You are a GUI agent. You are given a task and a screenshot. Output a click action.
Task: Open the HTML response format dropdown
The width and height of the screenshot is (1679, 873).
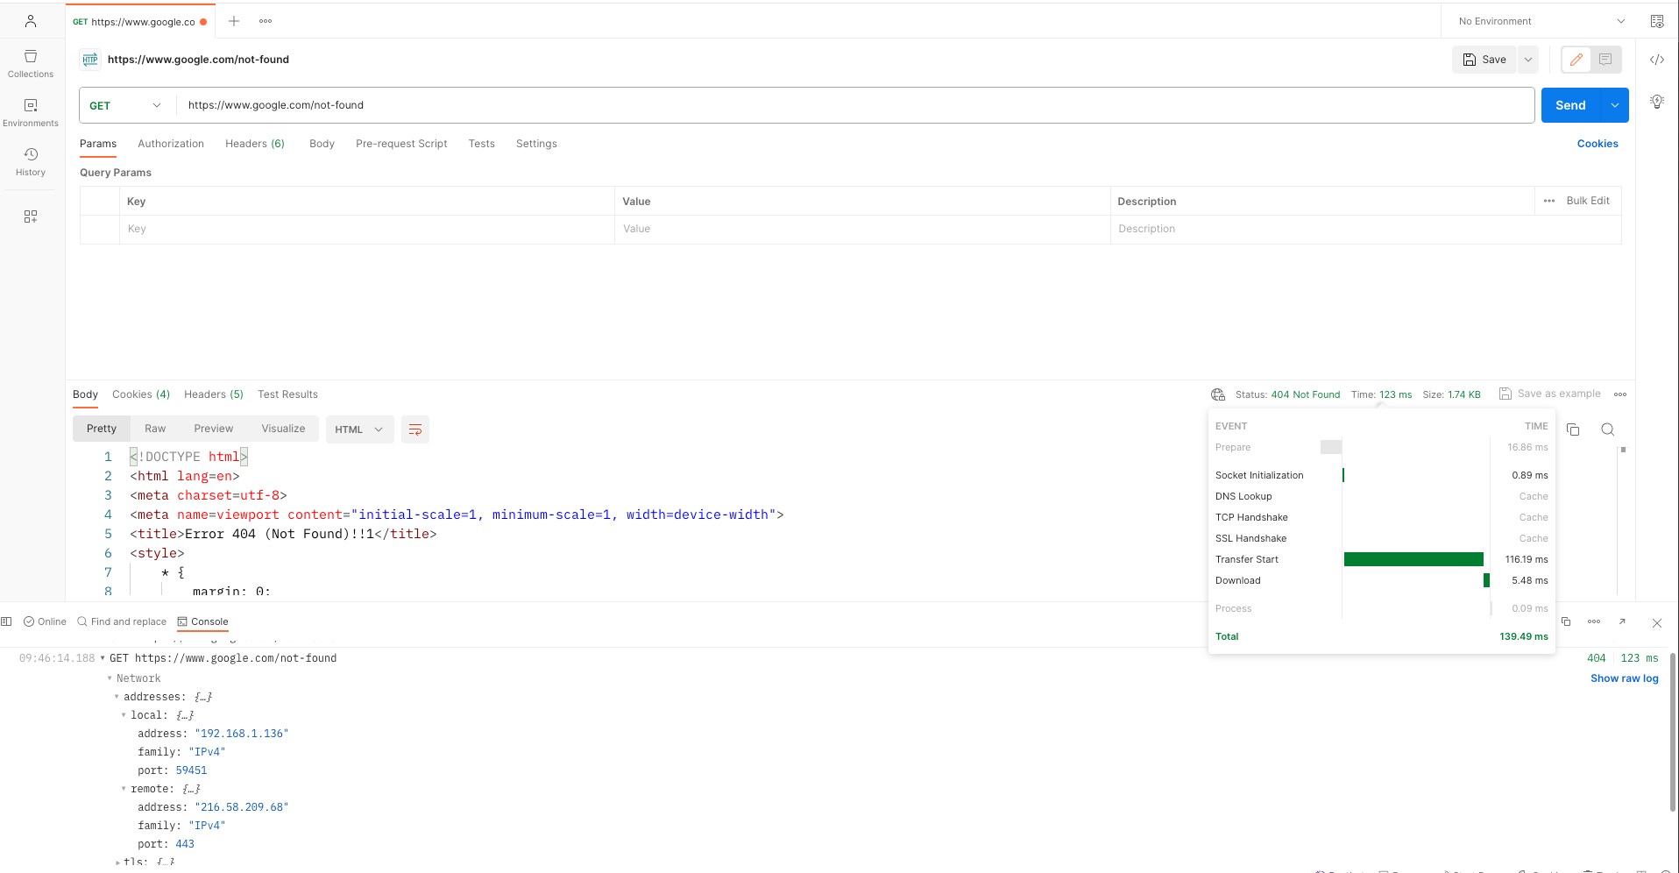(x=359, y=429)
